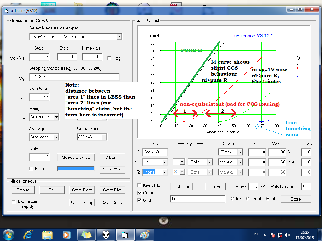Enable the Beep checkbox
The image size is (322, 241).
click(x=31, y=169)
